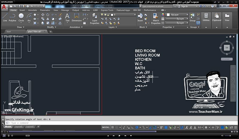239x139 pixels.
Task: Open the Help question mark
Action: tap(212, 6)
